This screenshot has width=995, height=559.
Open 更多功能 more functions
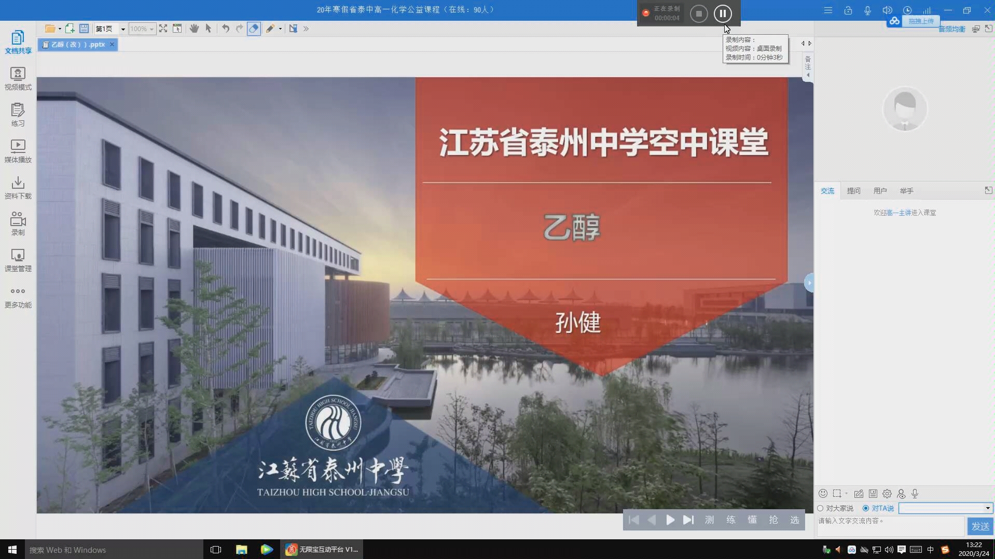click(x=18, y=297)
